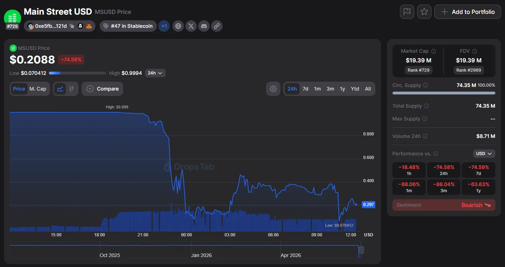The image size is (505, 267).
Task: Open the X (Twitter) profile link
Action: click(191, 26)
